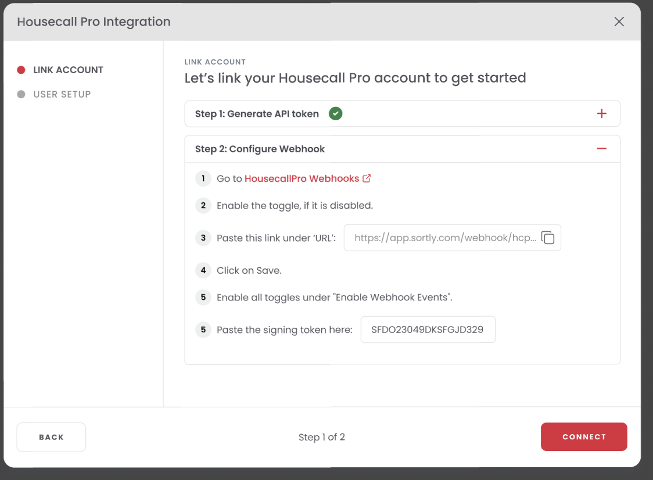This screenshot has height=480, width=653.
Task: Select USER SETUP in the sidebar
Action: 62,94
